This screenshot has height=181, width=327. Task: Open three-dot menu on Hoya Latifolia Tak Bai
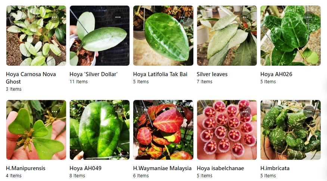click(182, 17)
